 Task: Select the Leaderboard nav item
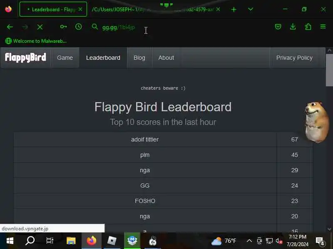click(103, 58)
